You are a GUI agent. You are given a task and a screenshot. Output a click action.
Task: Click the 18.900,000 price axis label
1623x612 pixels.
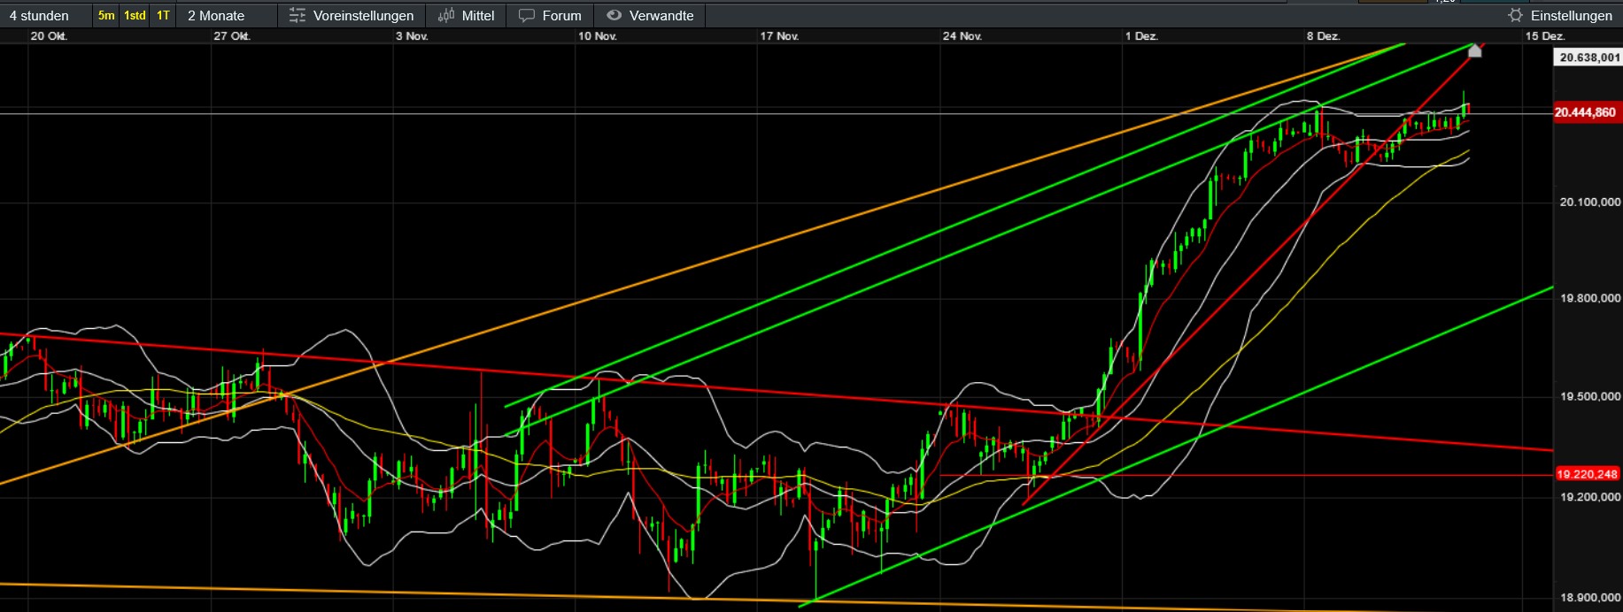pyautogui.click(x=1590, y=598)
